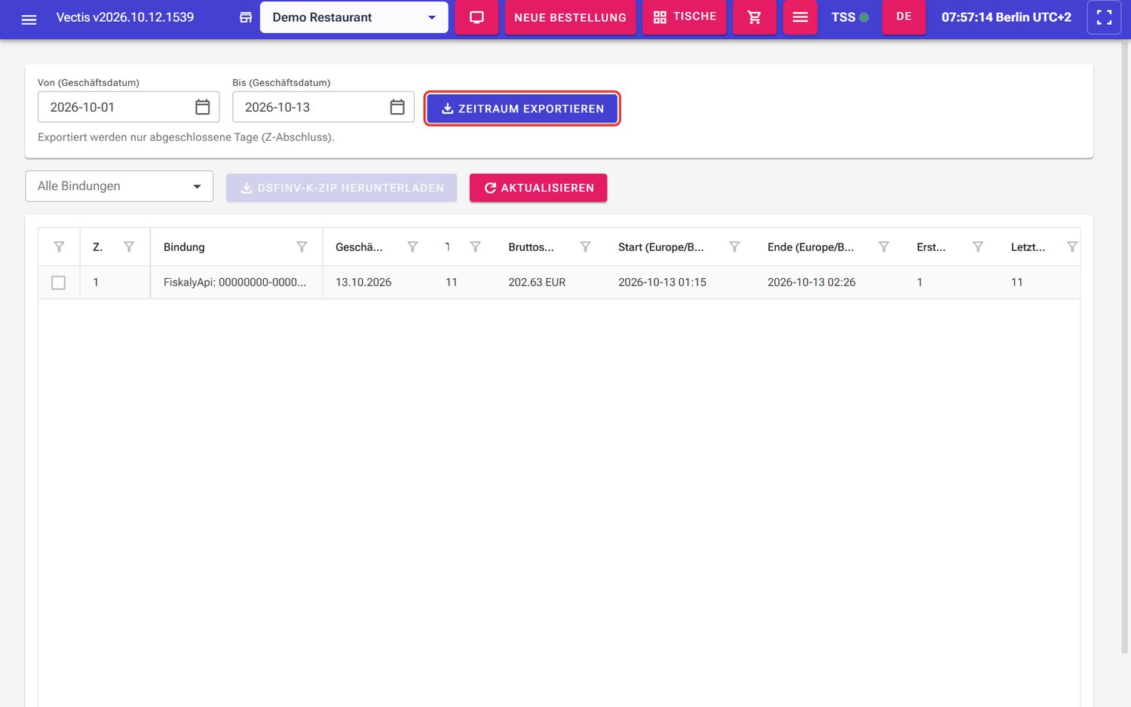Check the TSS status indicator
Image resolution: width=1131 pixels, height=707 pixels.
pos(850,17)
